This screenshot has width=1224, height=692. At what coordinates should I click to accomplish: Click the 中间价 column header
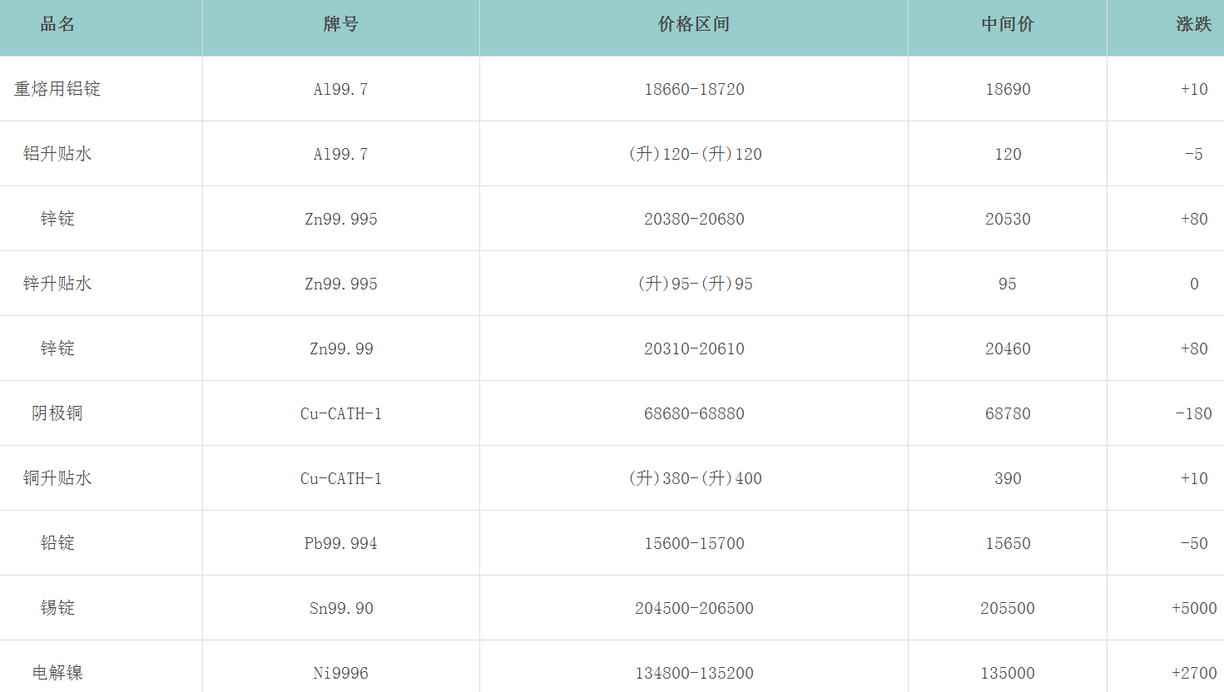click(1007, 25)
